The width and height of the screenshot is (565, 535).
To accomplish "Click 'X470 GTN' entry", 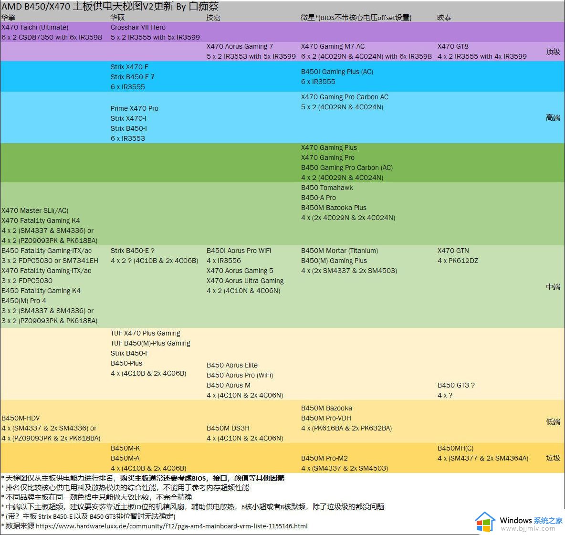I will click(453, 251).
